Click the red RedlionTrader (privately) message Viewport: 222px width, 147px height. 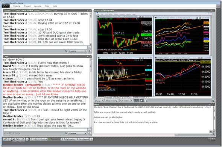point(45,90)
